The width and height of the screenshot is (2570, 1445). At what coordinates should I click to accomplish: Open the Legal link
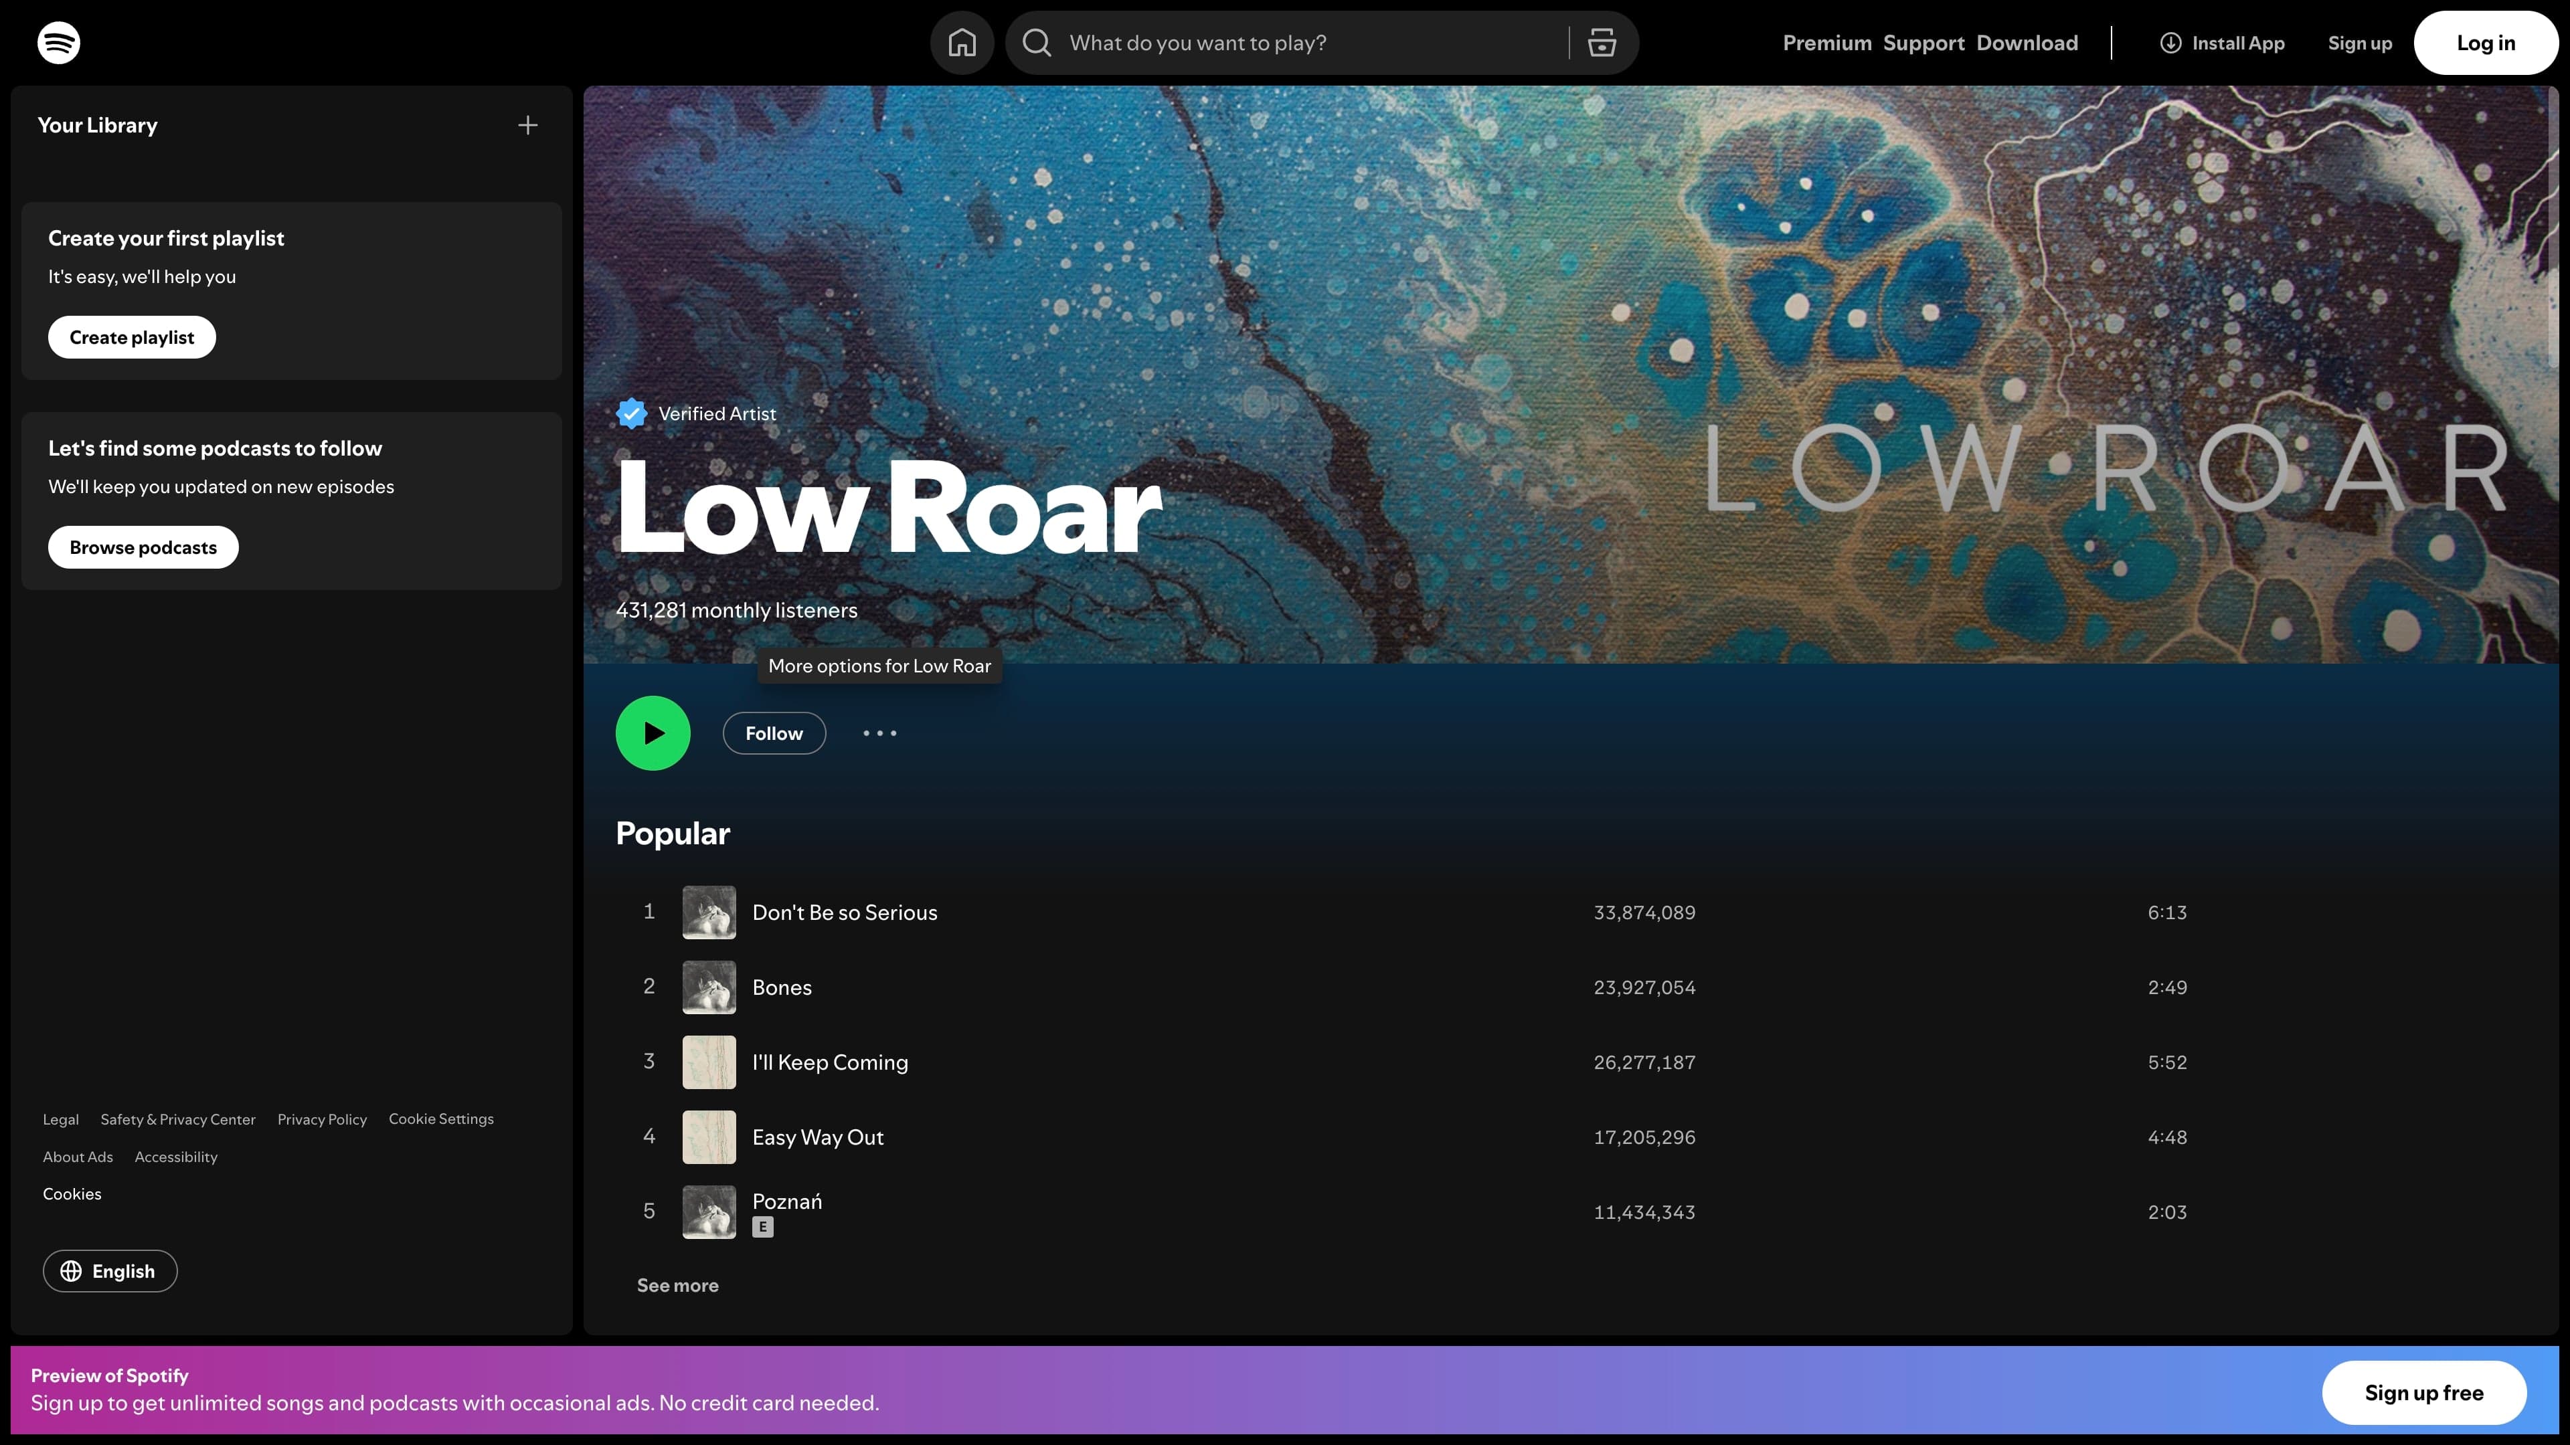click(x=60, y=1119)
